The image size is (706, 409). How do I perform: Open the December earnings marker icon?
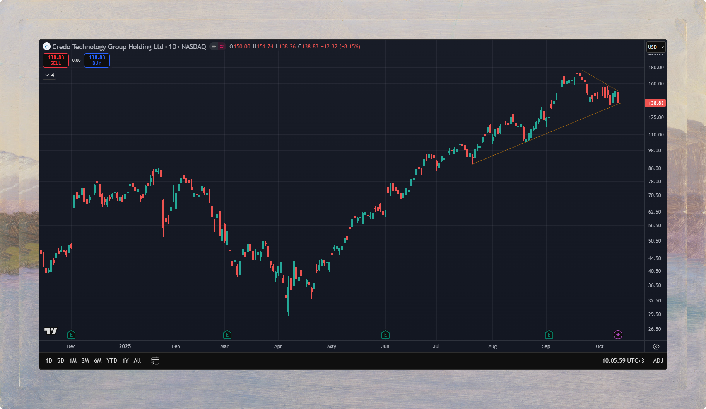coord(71,334)
